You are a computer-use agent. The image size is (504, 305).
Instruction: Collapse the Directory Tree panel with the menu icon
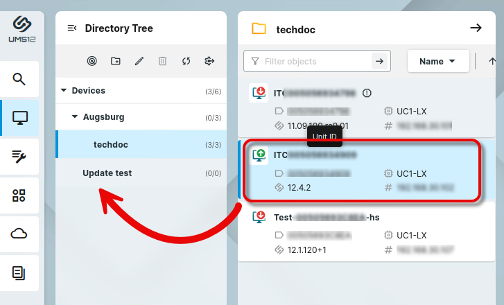72,28
